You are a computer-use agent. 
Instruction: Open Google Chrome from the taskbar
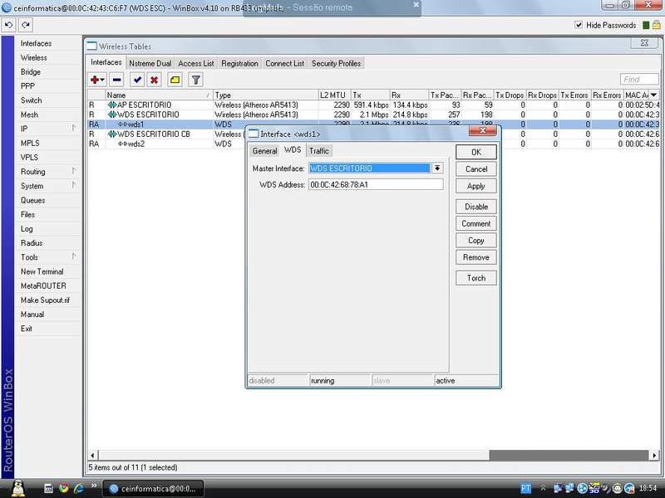[63, 488]
